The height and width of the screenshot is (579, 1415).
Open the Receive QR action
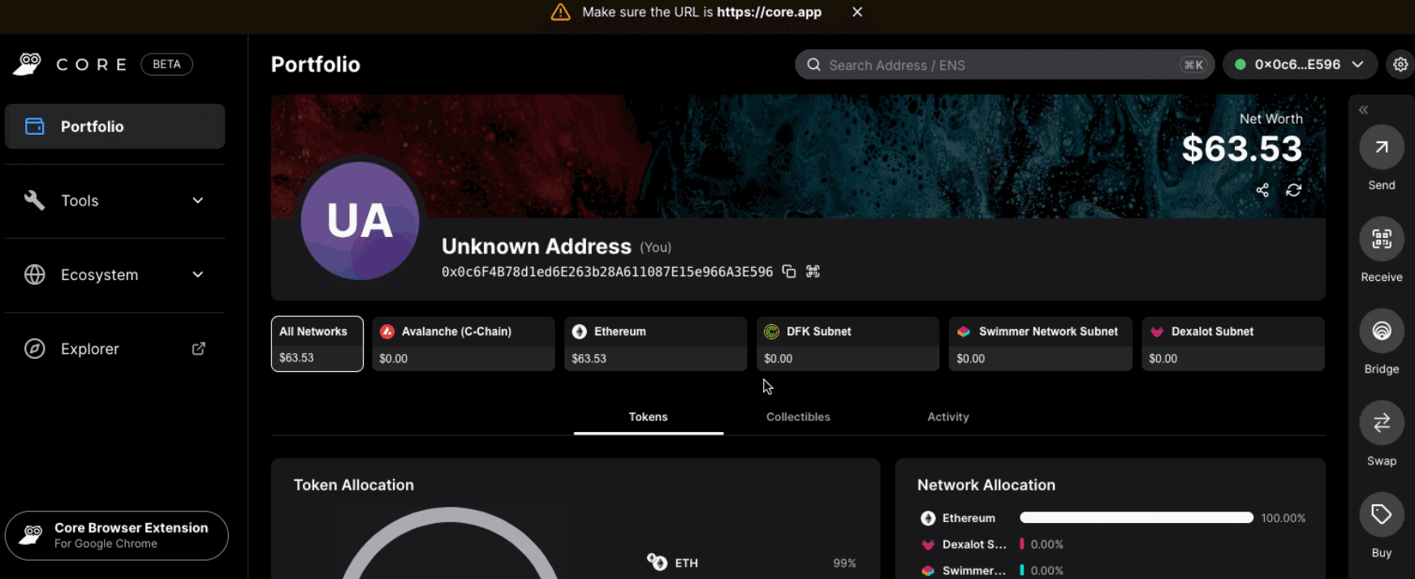click(x=1381, y=239)
